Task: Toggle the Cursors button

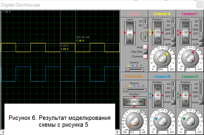Action: (145, 56)
